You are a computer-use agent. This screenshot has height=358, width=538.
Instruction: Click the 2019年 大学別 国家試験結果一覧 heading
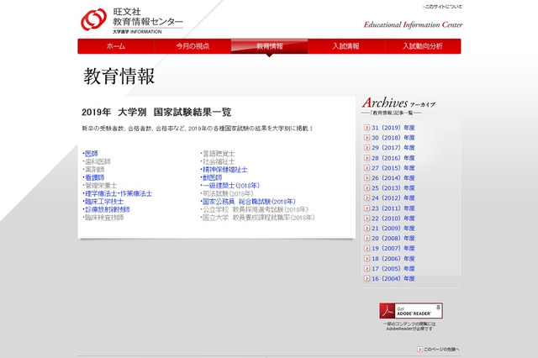point(156,112)
